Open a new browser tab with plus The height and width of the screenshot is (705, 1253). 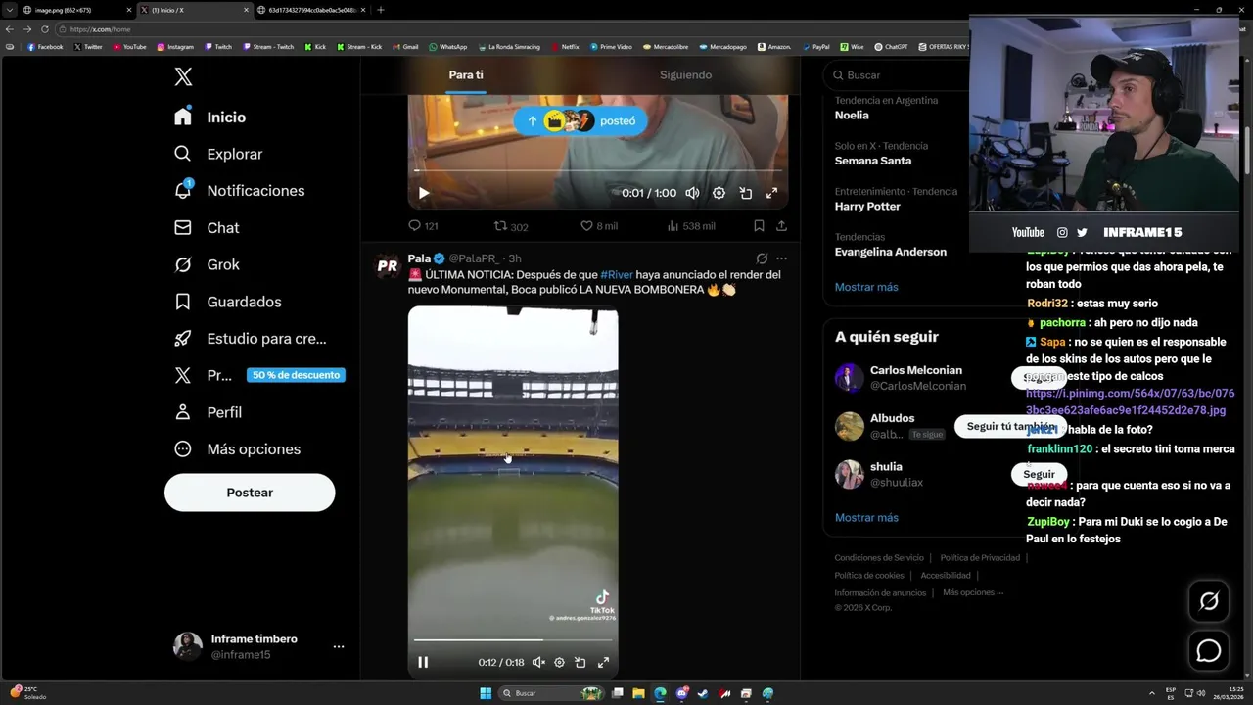[x=380, y=10]
